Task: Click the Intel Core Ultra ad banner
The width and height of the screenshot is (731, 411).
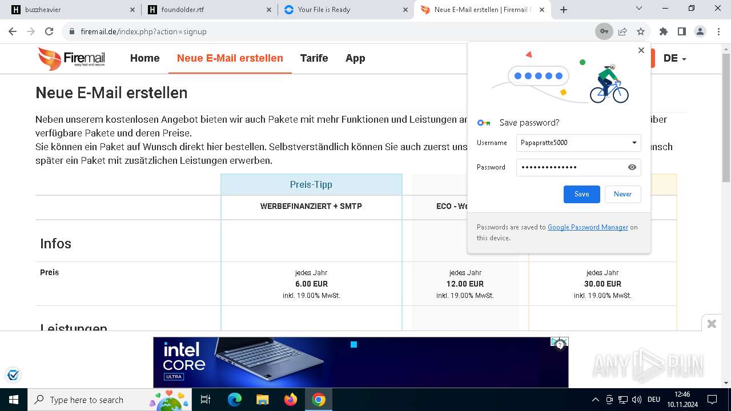Action: pos(360,362)
